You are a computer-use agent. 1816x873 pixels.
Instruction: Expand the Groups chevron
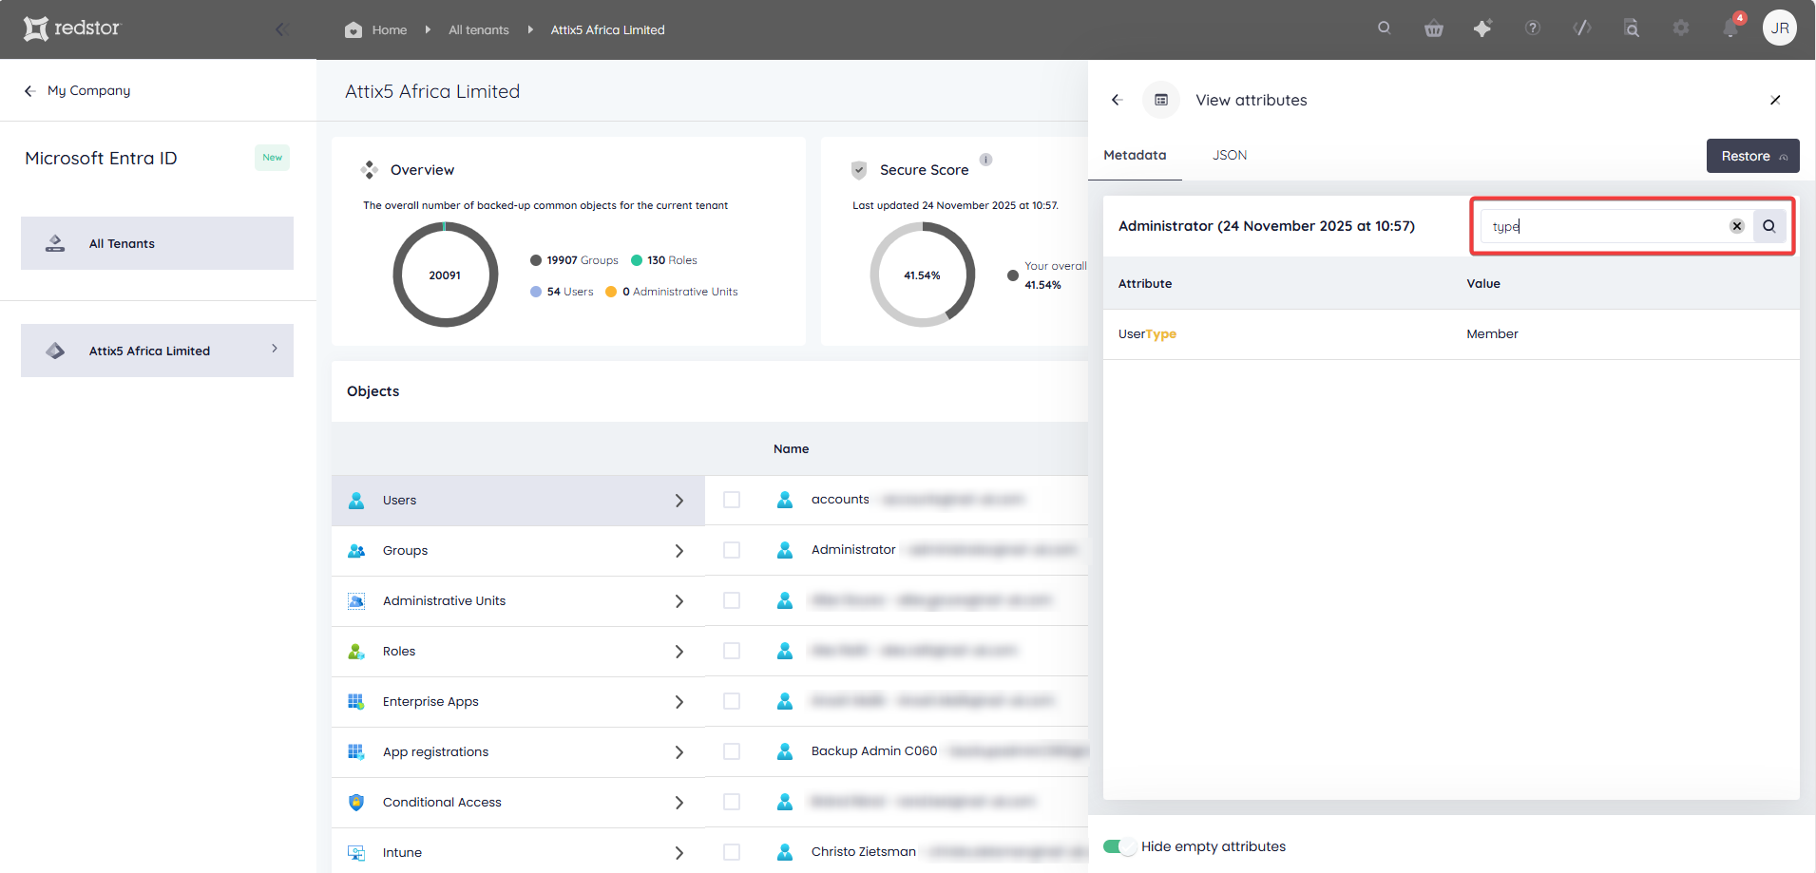click(x=679, y=551)
